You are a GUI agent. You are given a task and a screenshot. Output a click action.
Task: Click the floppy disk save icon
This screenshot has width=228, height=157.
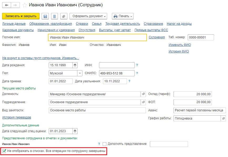(x=45, y=16)
